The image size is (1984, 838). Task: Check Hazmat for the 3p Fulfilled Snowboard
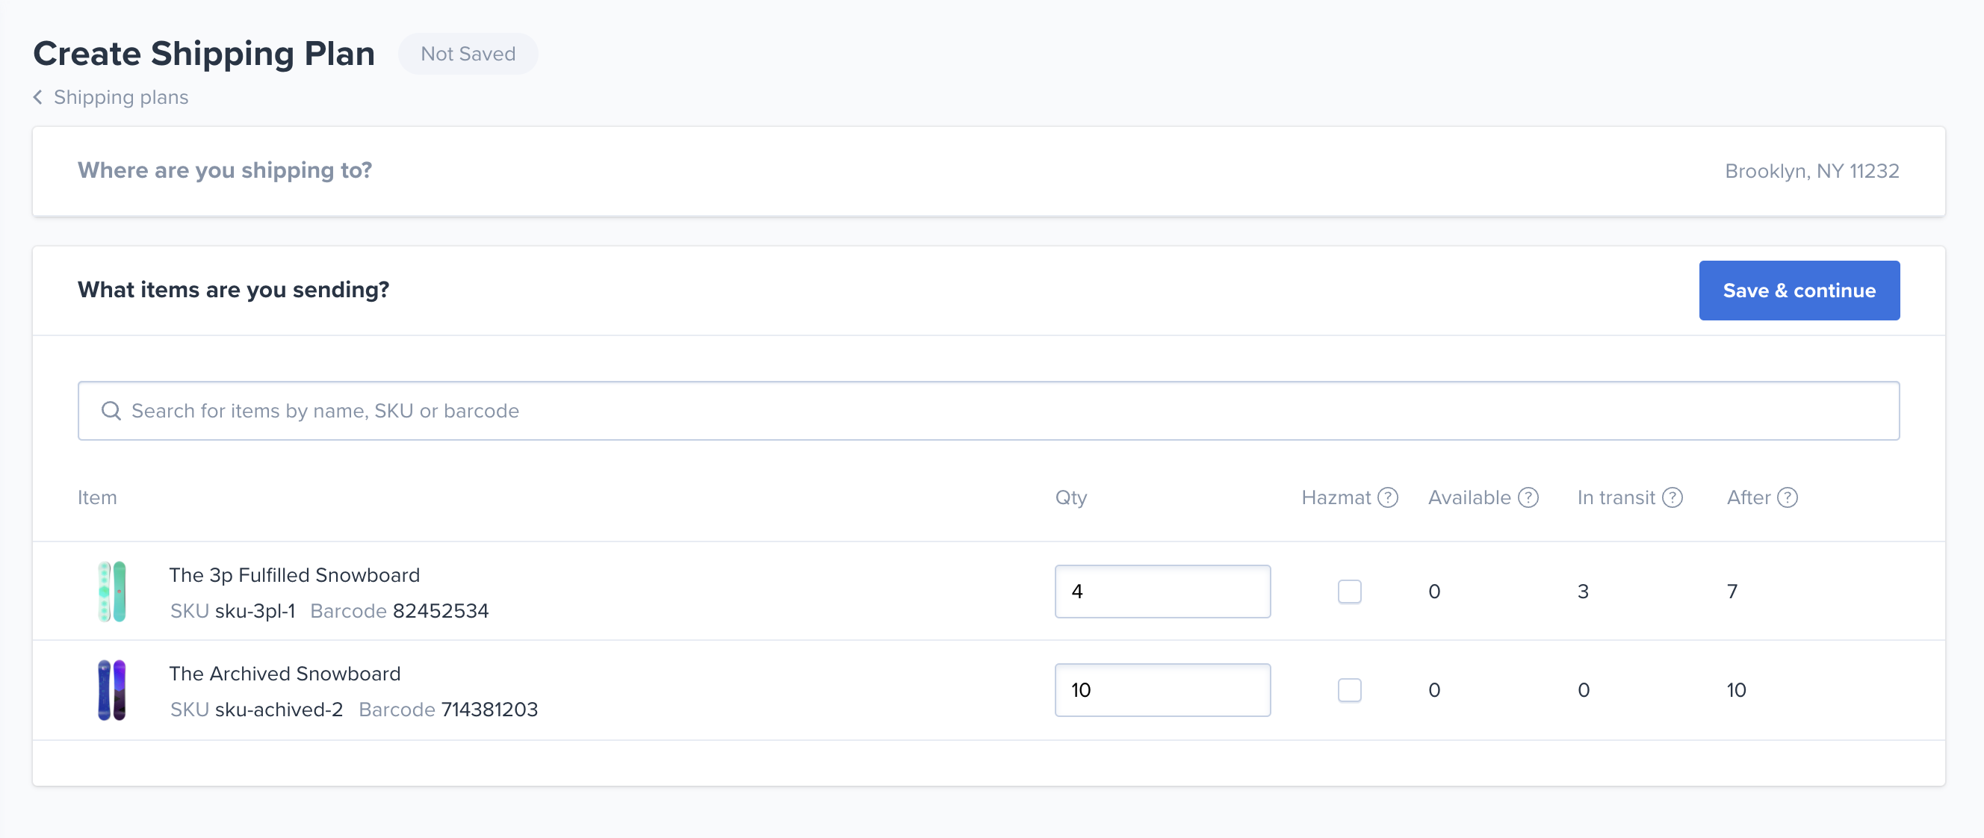coord(1349,592)
